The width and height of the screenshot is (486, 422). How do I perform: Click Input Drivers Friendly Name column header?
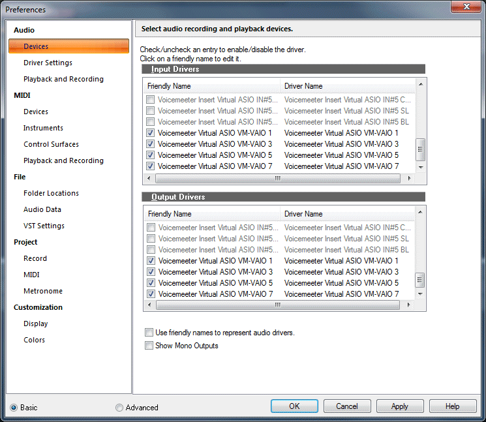tap(212, 86)
